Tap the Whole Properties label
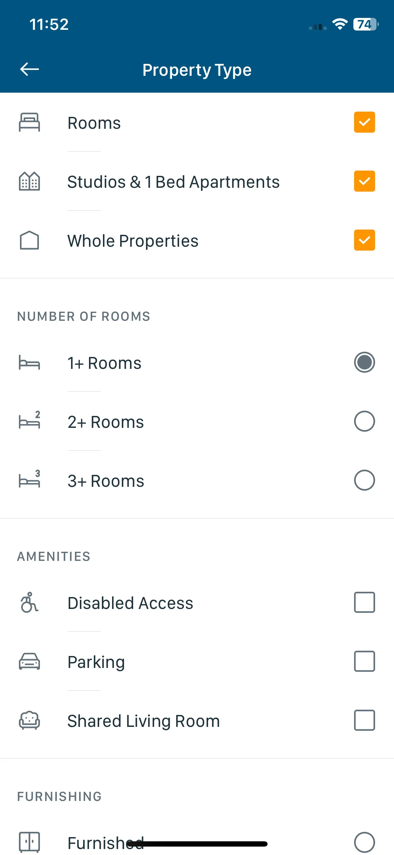The height and width of the screenshot is (855, 394). pos(133,241)
